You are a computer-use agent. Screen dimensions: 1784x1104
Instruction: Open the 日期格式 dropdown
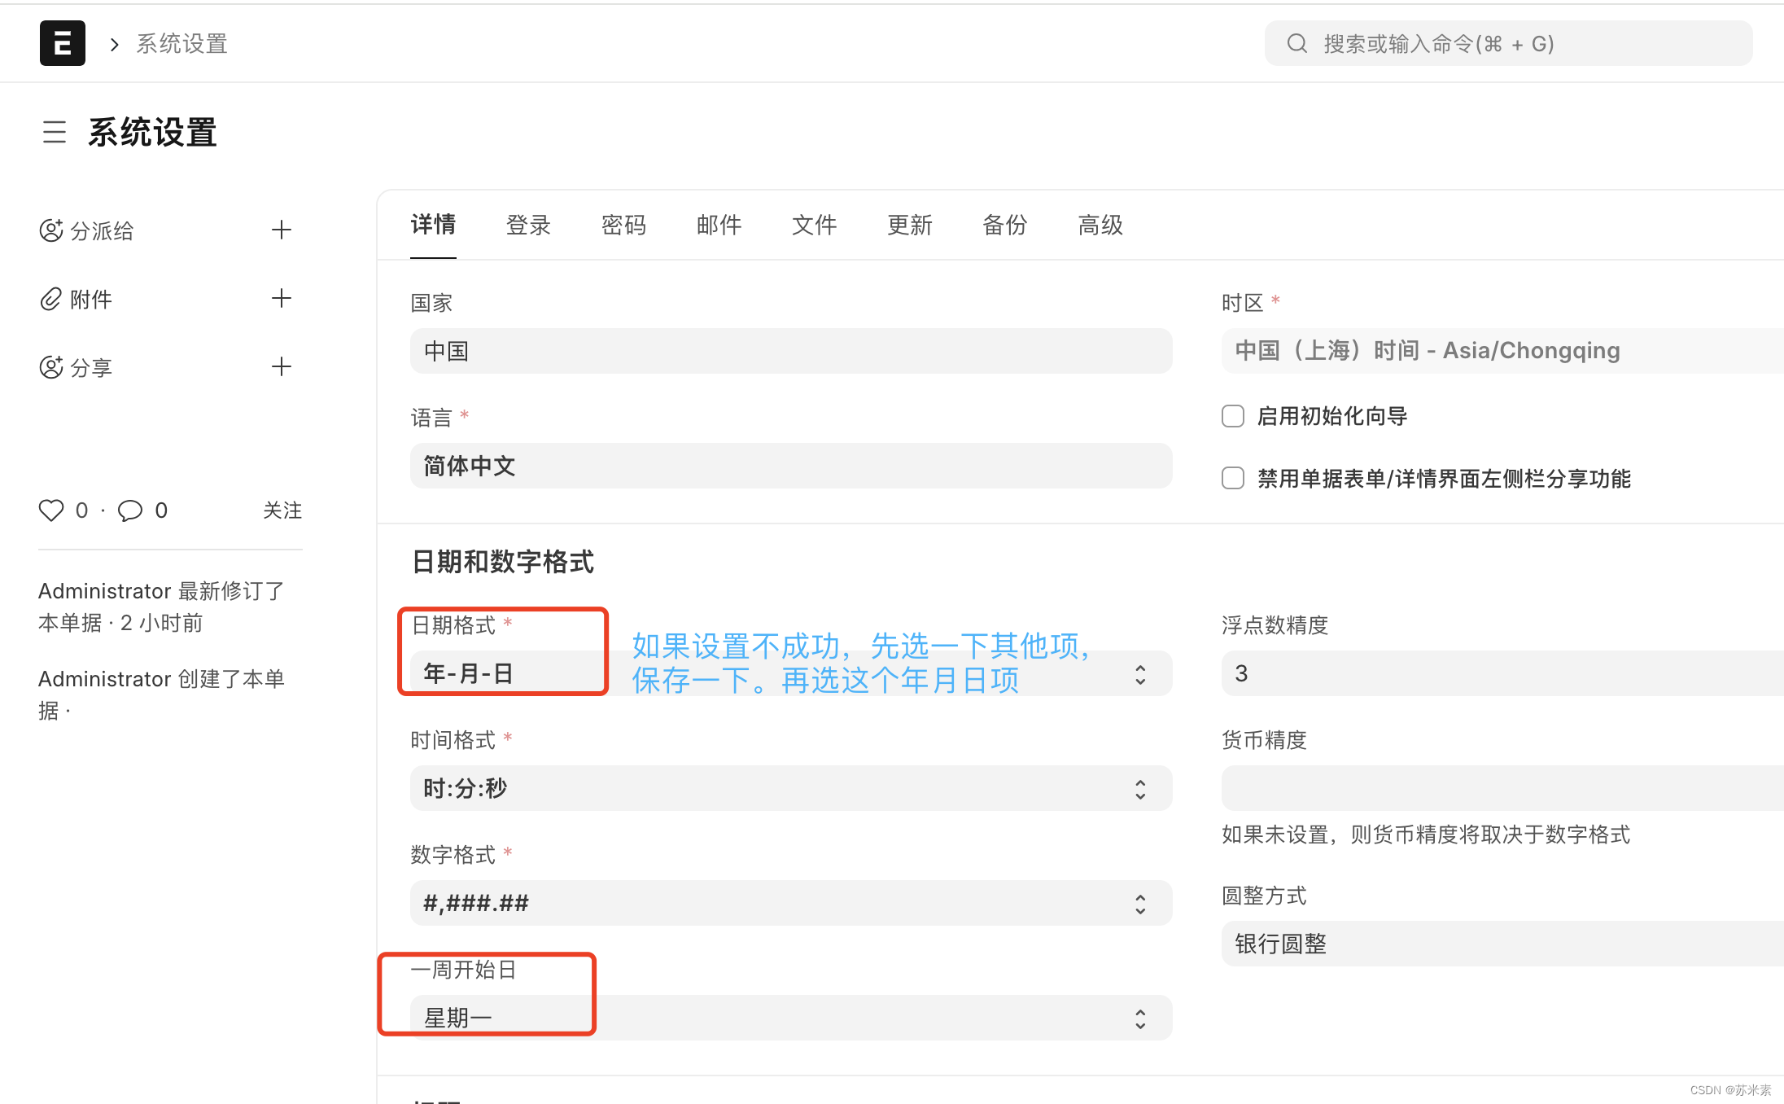[x=1139, y=674]
